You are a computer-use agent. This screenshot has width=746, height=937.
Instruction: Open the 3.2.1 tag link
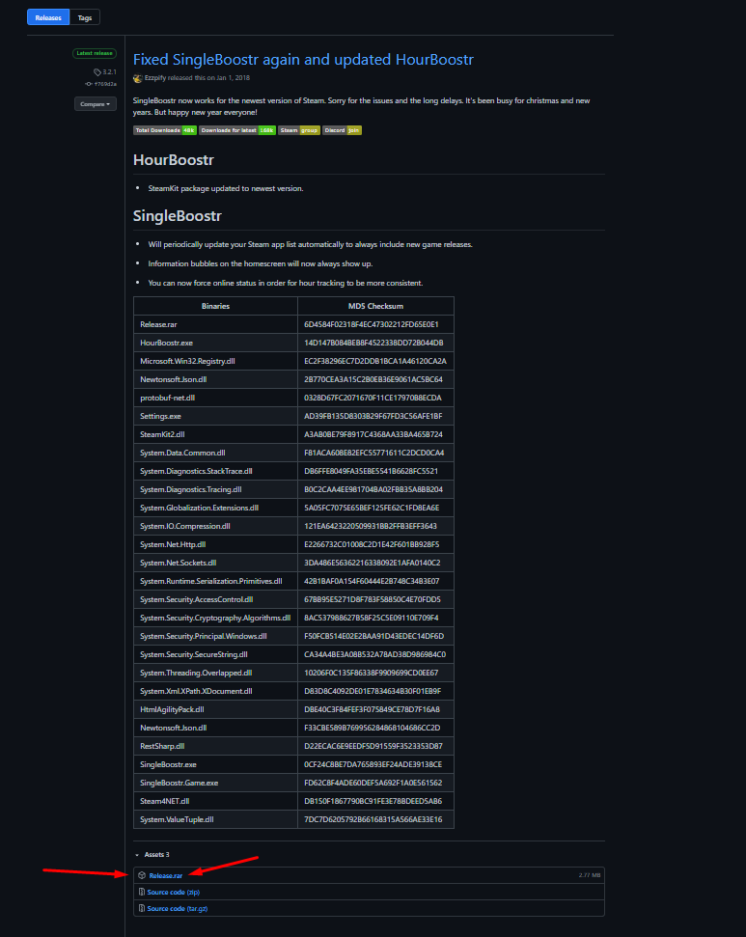point(109,71)
